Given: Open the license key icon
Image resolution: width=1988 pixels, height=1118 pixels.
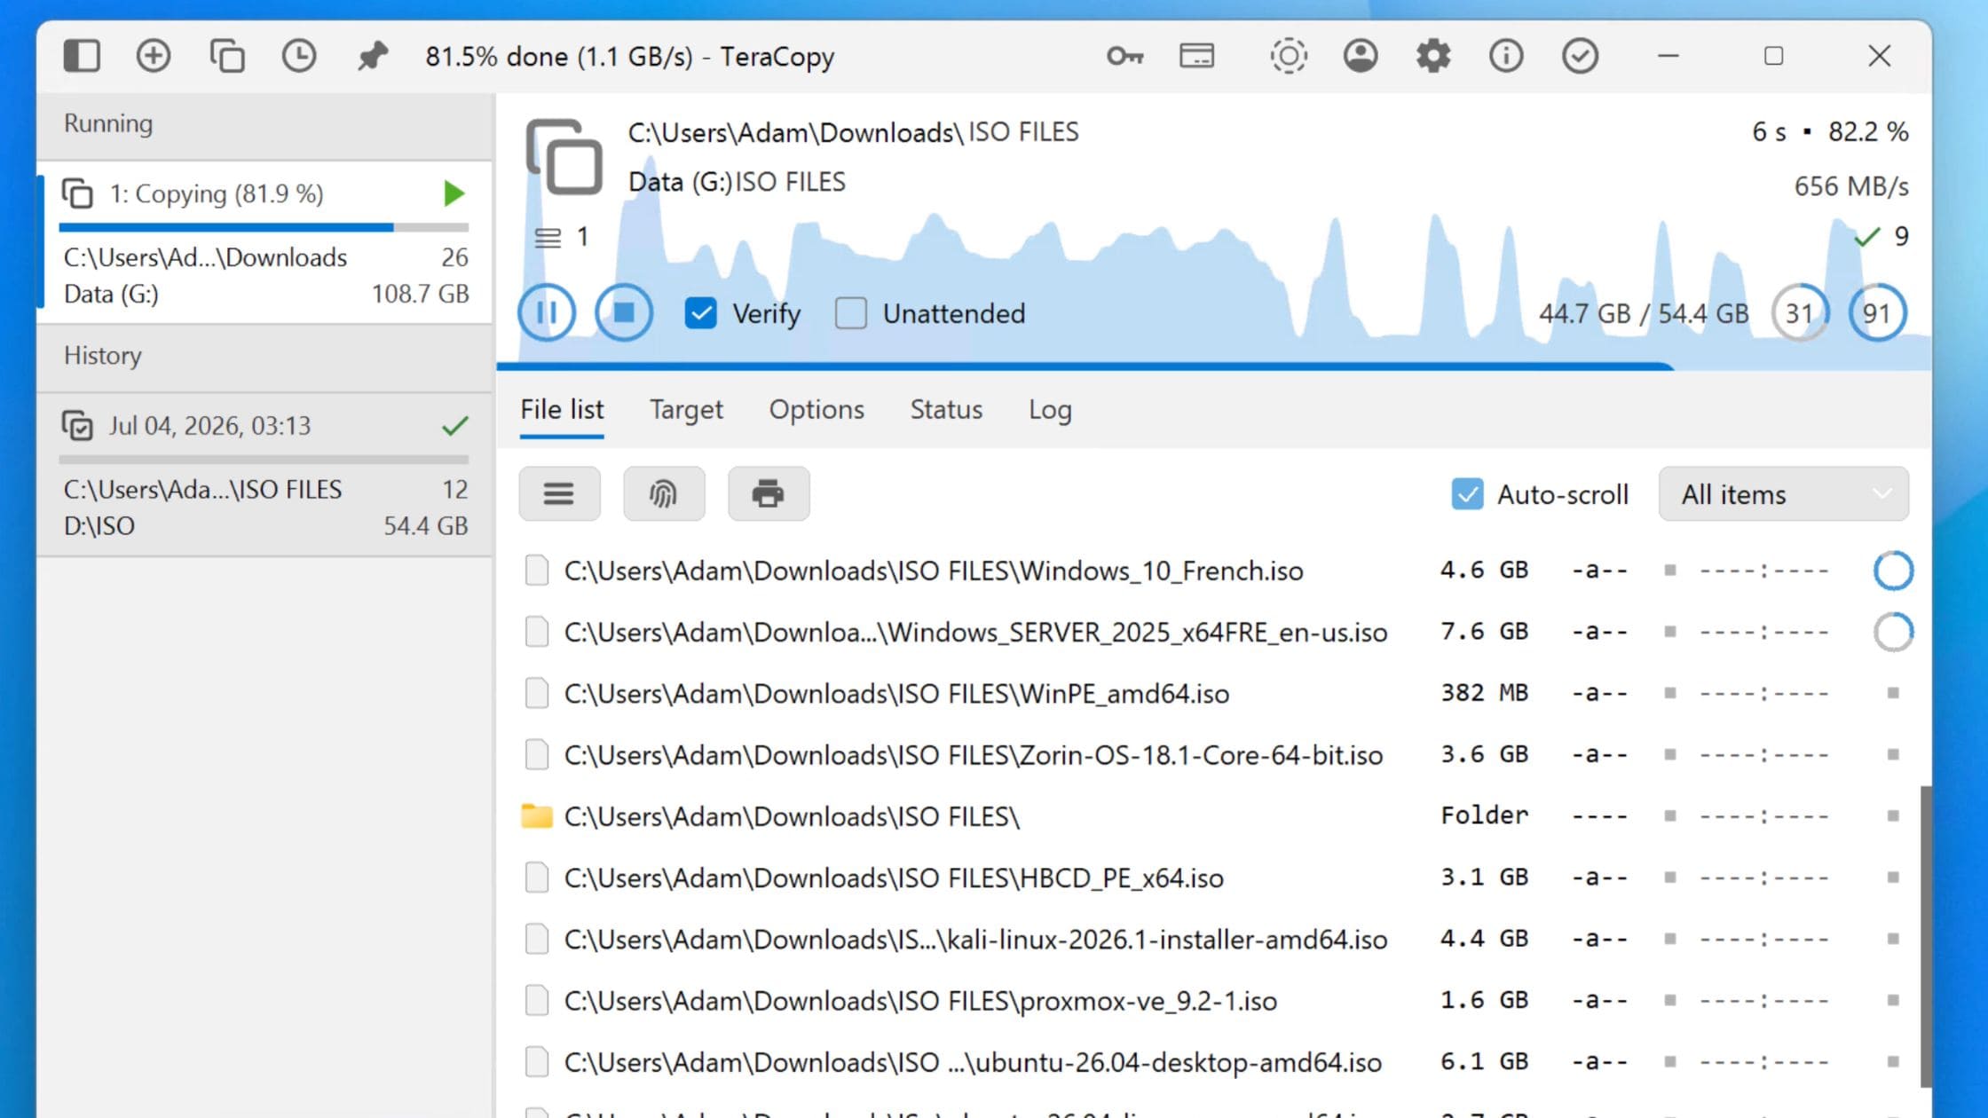Looking at the screenshot, I should point(1124,56).
